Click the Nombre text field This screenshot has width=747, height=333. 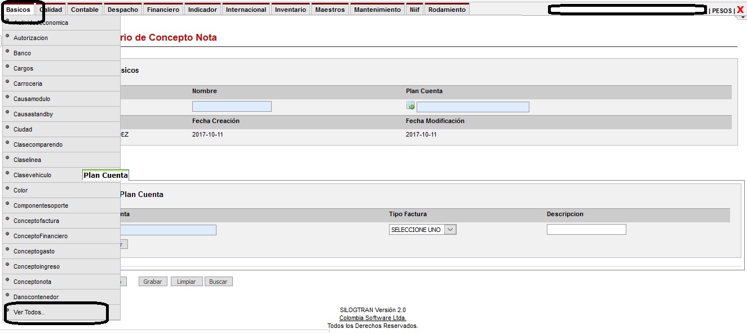point(232,106)
